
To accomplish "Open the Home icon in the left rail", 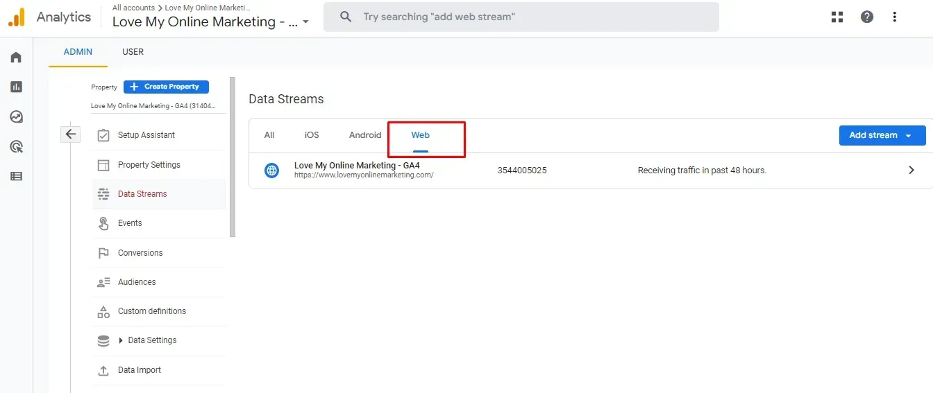I will click(16, 57).
